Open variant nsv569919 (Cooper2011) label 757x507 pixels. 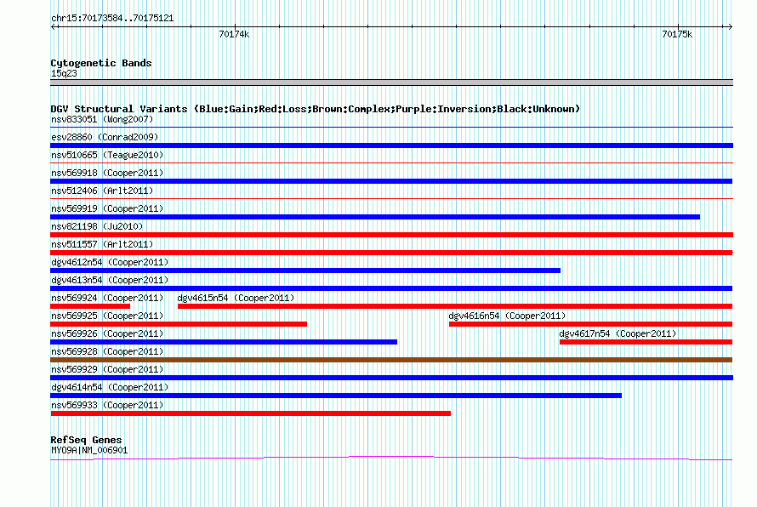pos(107,208)
